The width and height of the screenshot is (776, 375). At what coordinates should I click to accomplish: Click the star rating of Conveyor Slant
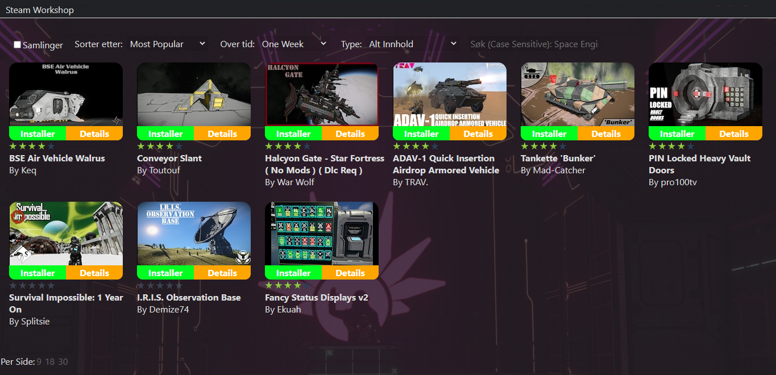(x=160, y=147)
